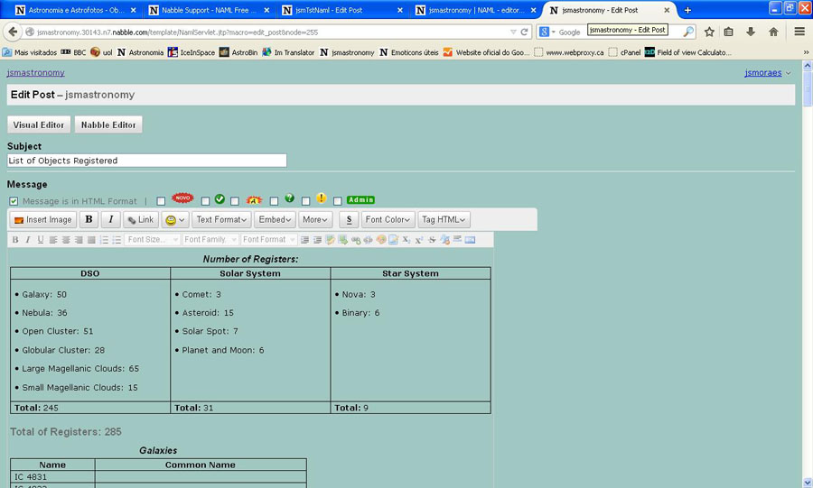The width and height of the screenshot is (813, 488).
Task: Bookmark this page with star icon
Action: click(709, 32)
